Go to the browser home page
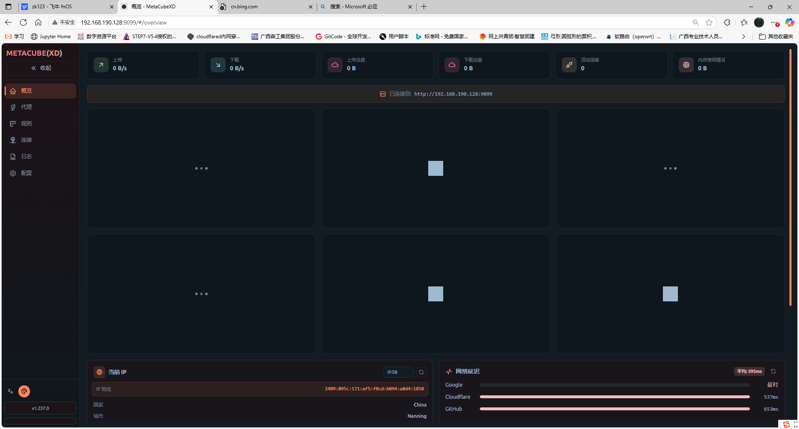Screen dimensions: 799x429 tap(38, 22)
